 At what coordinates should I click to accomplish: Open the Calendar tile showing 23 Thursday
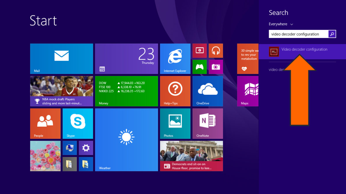click(127, 59)
